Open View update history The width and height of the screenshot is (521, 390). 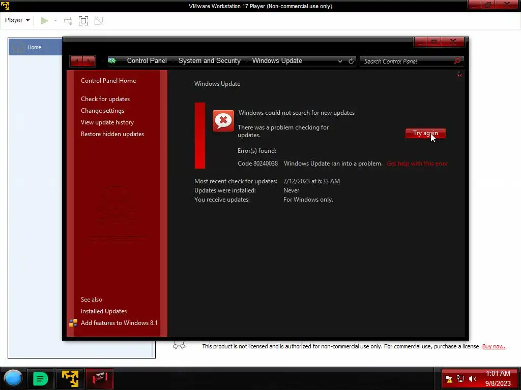[107, 122]
